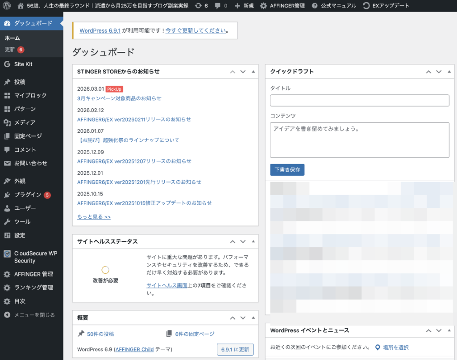Click the 下書き保存 (Save Draft) button
Screen dimensions: 457x360
click(287, 170)
